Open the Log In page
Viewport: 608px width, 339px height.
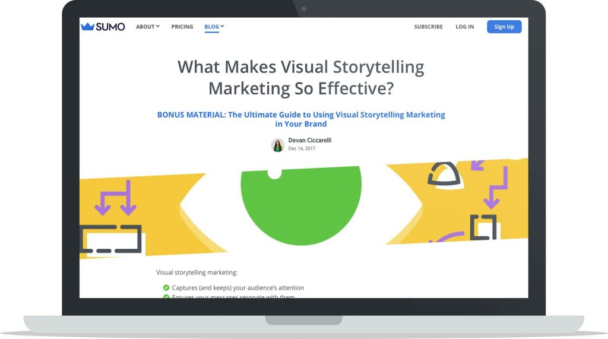(464, 27)
